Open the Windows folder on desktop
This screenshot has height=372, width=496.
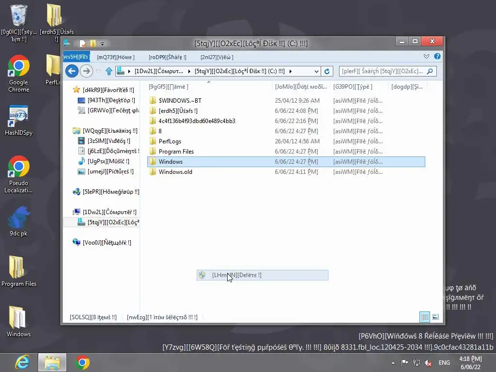pos(19,322)
